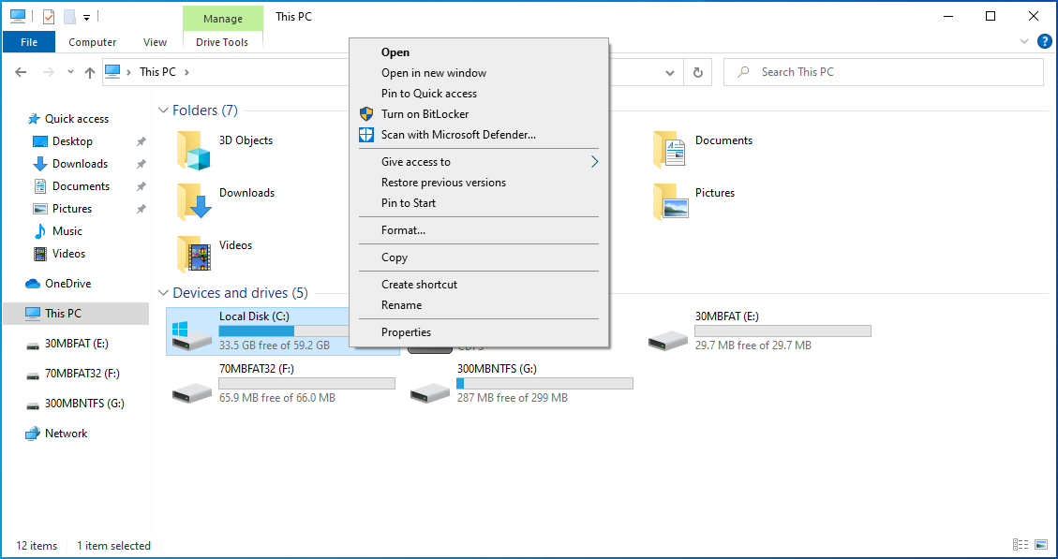Open the View ribbon tab
Screen dimensions: 1058x559
[x=155, y=42]
